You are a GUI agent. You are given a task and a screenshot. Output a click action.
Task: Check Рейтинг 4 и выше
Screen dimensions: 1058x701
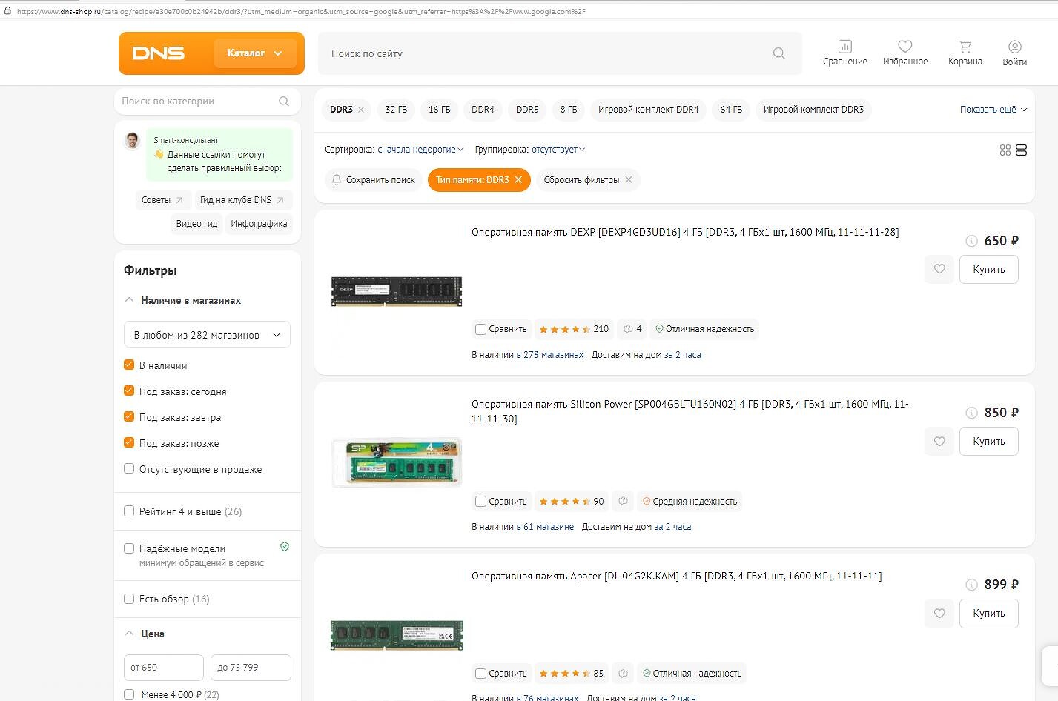129,511
